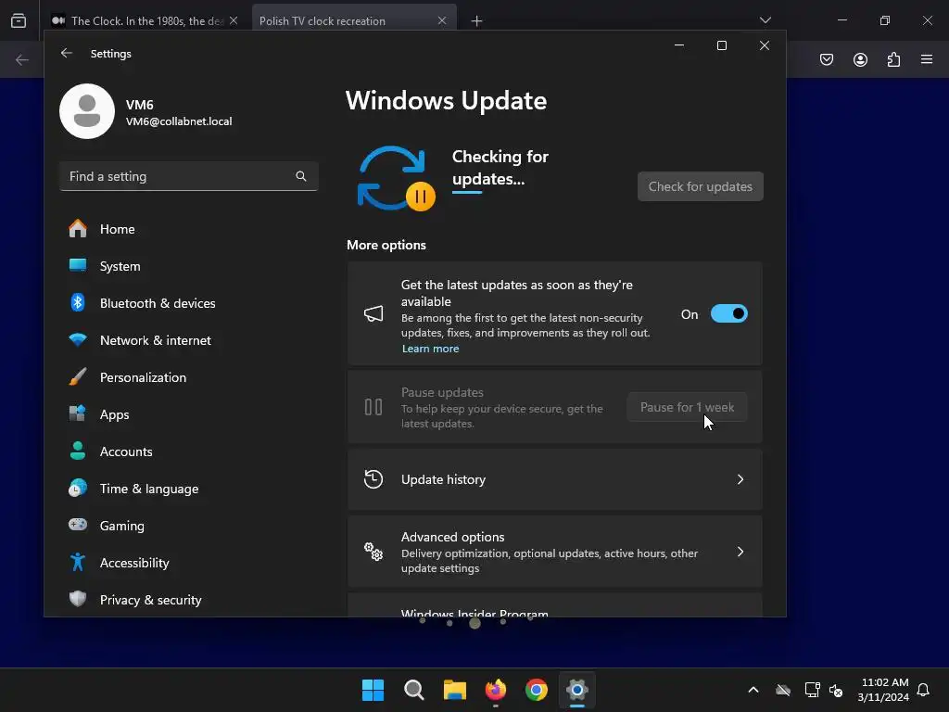Click the search magnifier in Find a setting

point(301,176)
